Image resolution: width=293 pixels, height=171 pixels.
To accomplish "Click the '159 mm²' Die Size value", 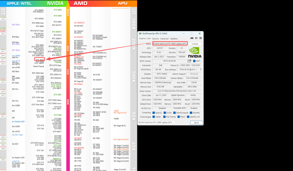I will [x=181, y=53].
